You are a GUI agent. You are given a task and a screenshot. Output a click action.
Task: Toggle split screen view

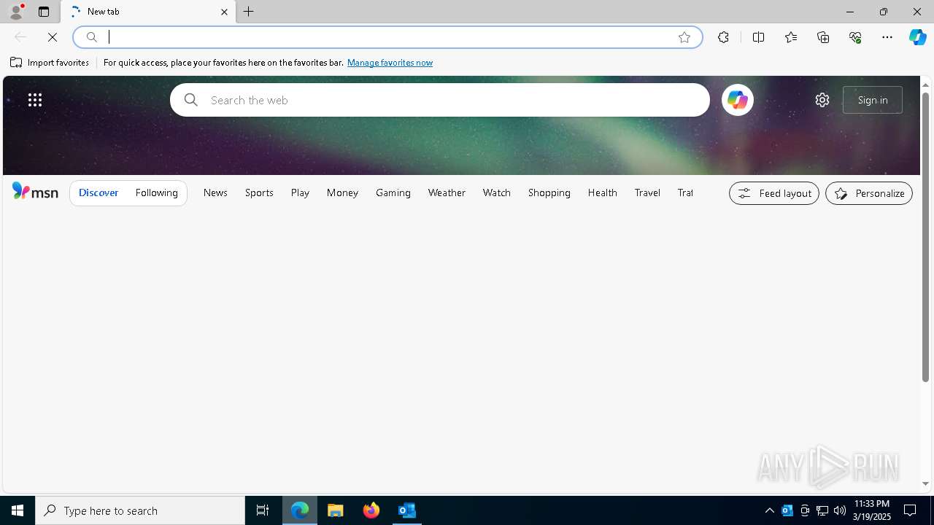[758, 37]
